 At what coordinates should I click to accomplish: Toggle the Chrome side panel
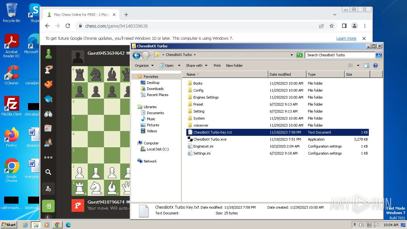[344, 26]
